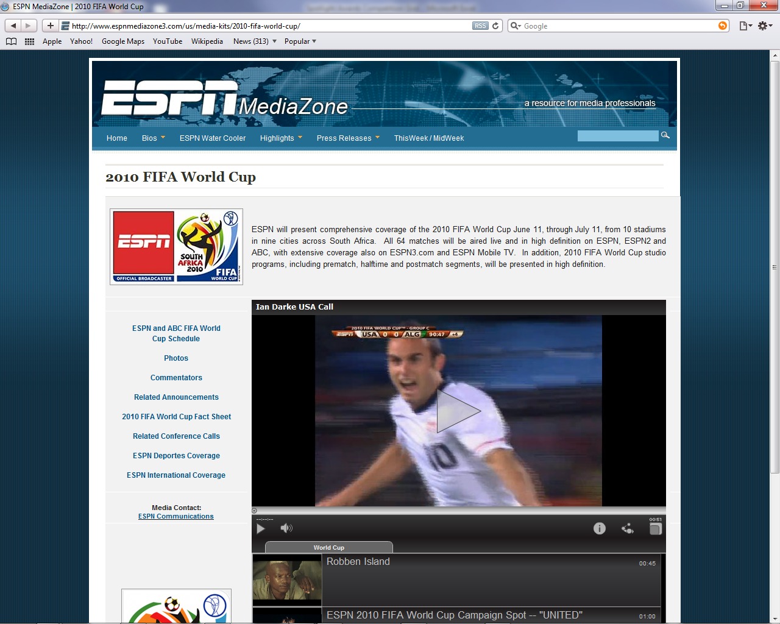Select the Robben Island video thumbnail
This screenshot has height=624, width=780.
pyautogui.click(x=287, y=580)
